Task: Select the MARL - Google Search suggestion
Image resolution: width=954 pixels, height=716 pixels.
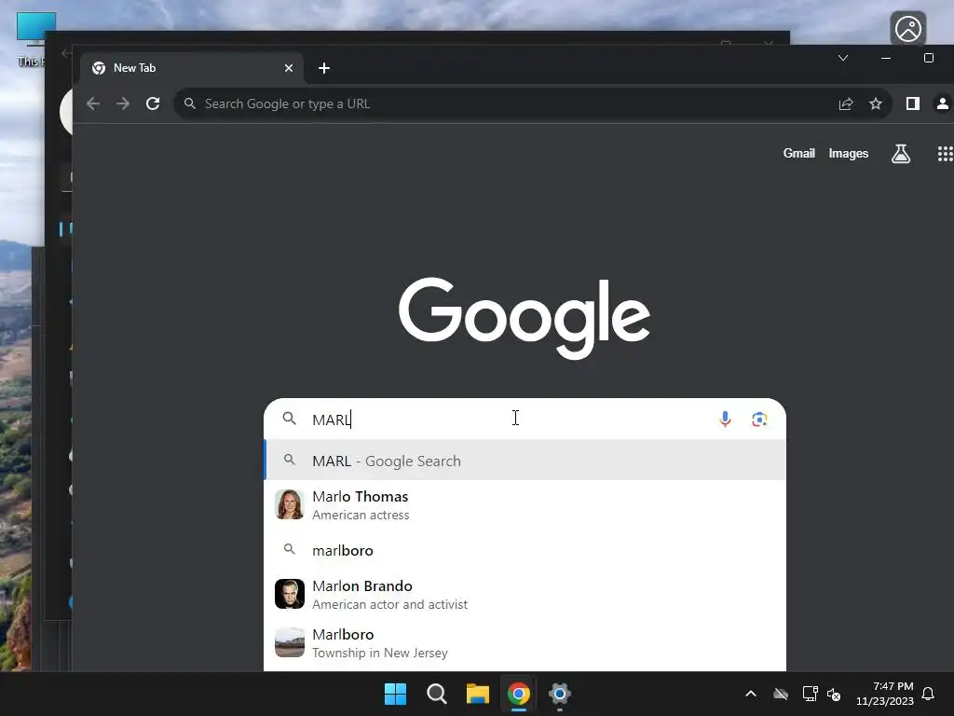Action: pos(525,461)
